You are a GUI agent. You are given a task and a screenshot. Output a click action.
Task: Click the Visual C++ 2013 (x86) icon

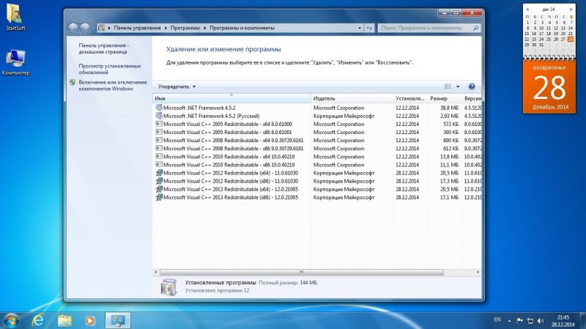pos(159,197)
